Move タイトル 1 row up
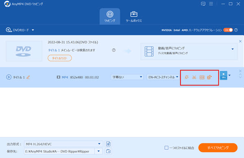Screen dimensions: 244x158 240,75
